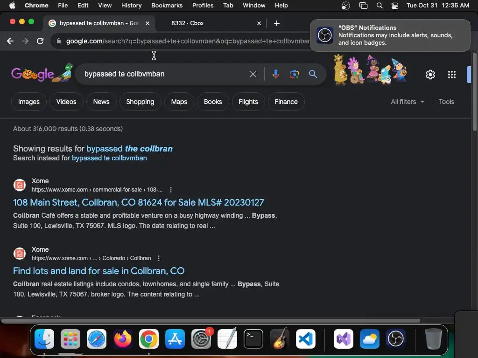This screenshot has width=478, height=358.
Task: Open the Halloween Google doodle logo
Action: pyautogui.click(x=42, y=73)
